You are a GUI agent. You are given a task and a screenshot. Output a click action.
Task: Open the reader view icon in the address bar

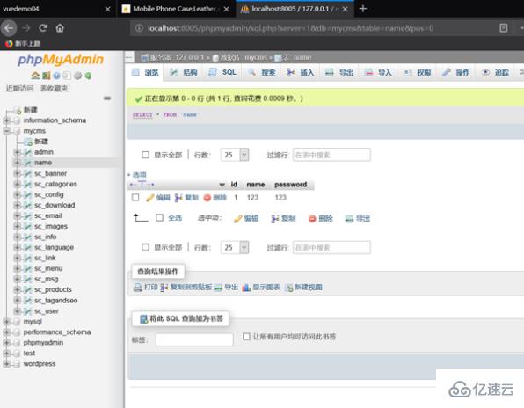[503, 28]
